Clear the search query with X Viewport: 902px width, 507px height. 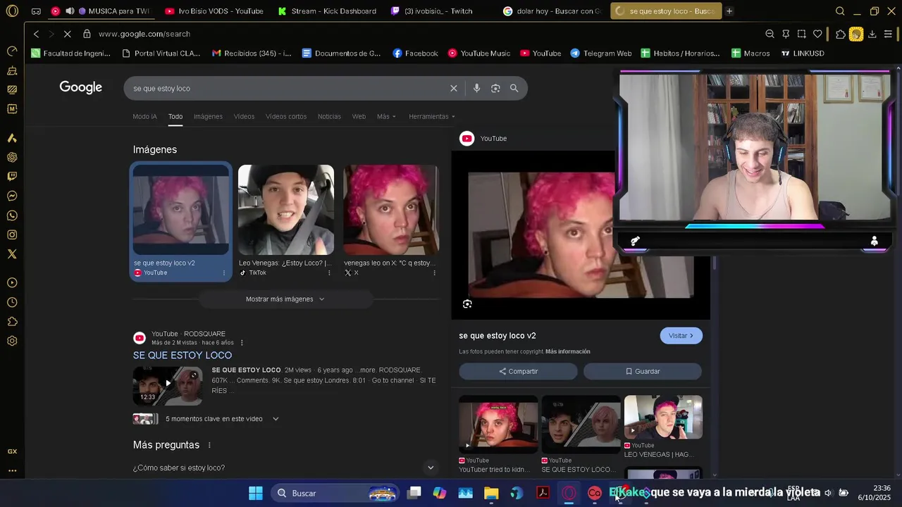coord(454,88)
